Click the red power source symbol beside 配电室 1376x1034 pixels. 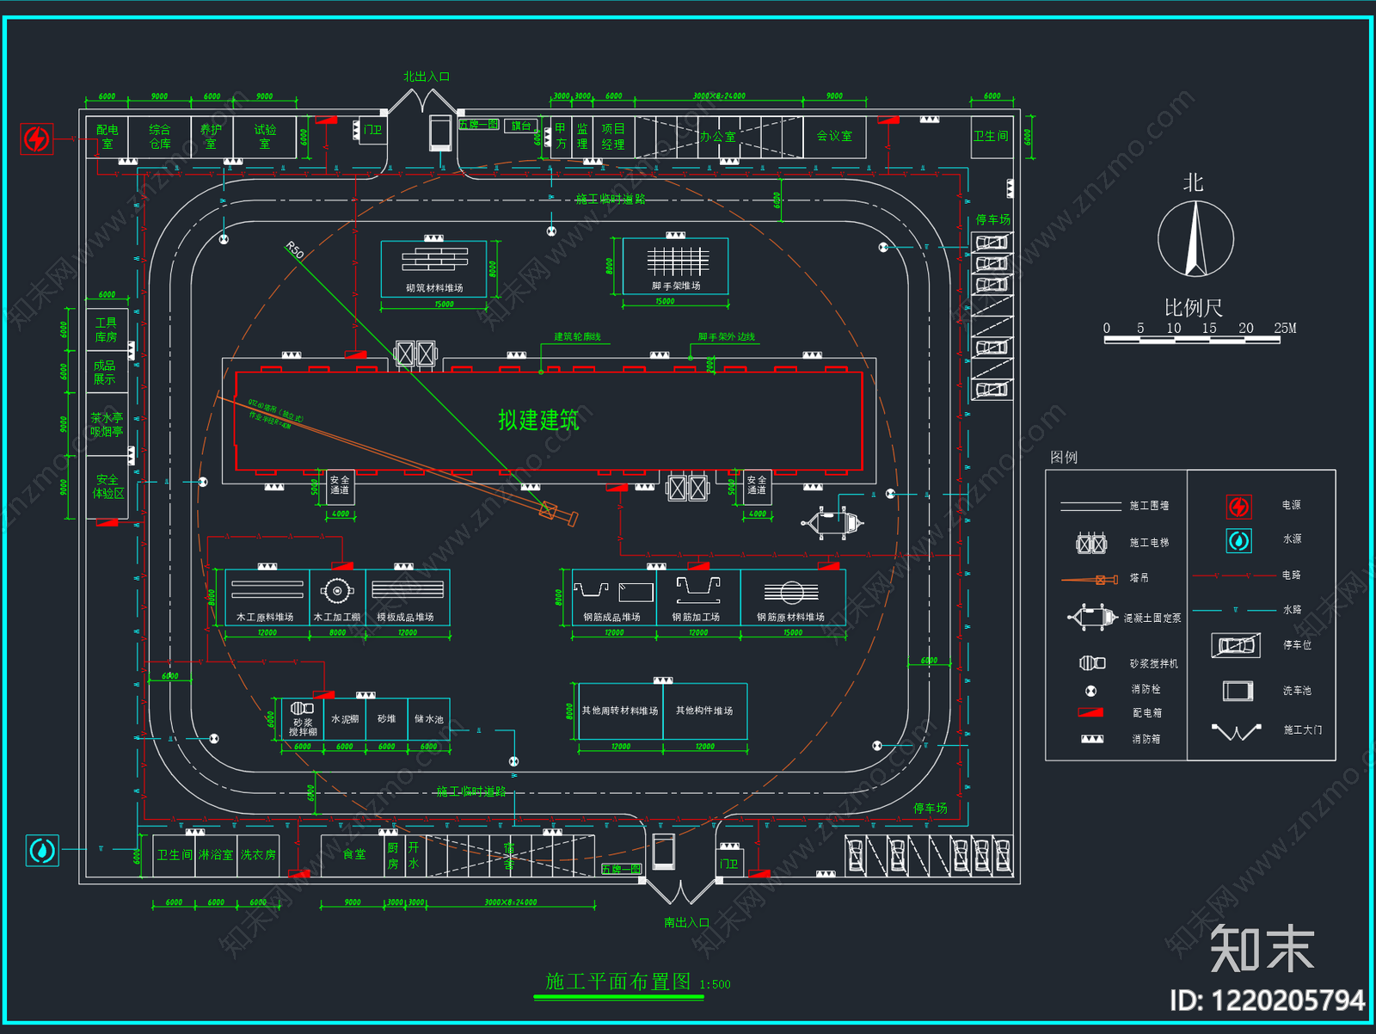pos(37,138)
